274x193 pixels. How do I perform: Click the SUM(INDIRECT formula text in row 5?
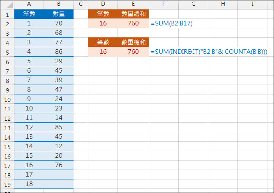coord(209,52)
